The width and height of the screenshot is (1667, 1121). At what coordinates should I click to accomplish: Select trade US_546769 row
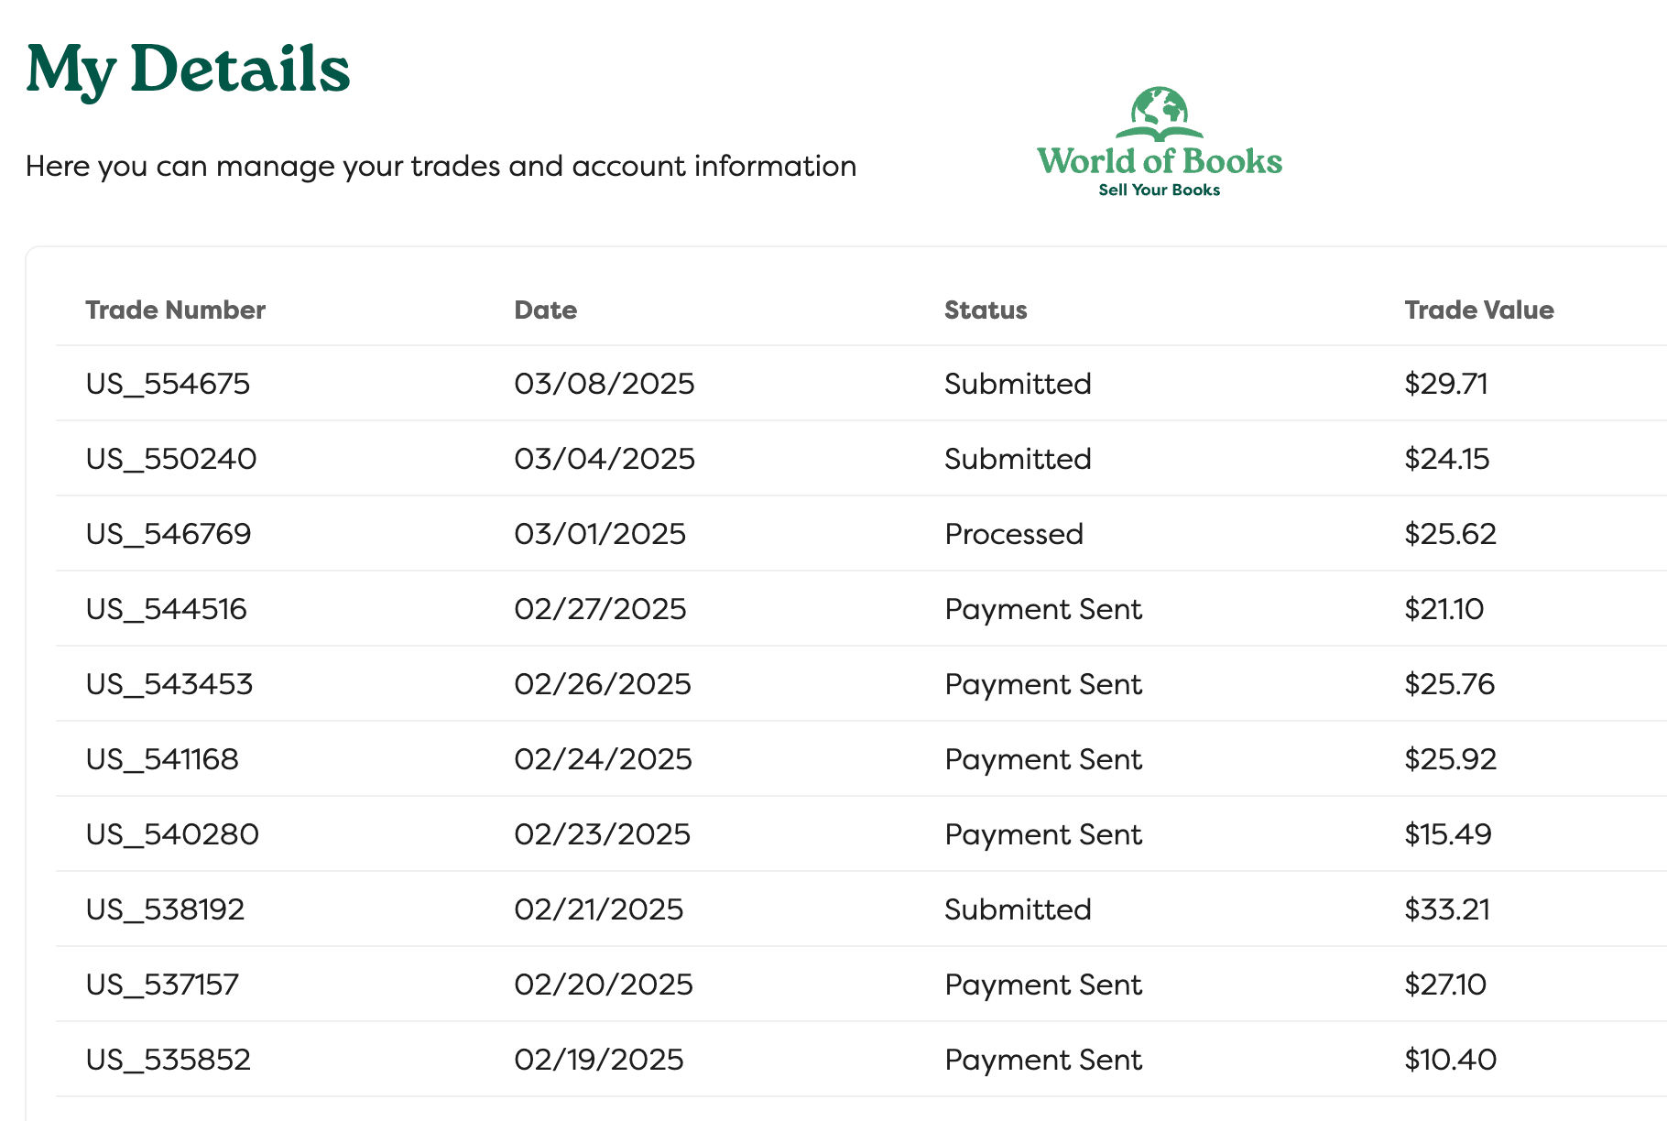861,534
